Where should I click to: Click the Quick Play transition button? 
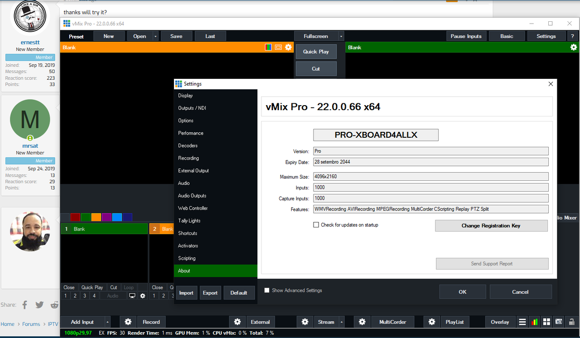[x=316, y=52]
